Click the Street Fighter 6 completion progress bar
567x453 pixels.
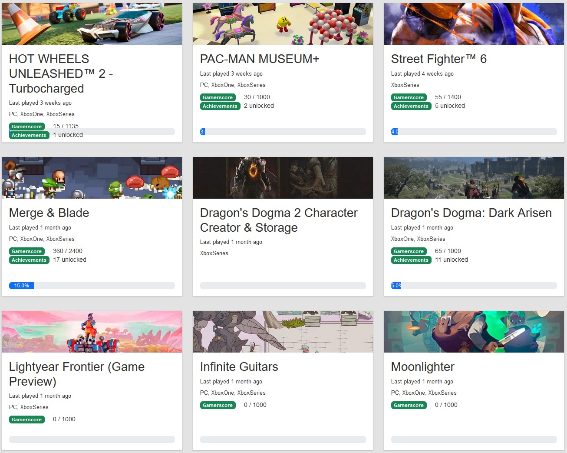point(474,132)
